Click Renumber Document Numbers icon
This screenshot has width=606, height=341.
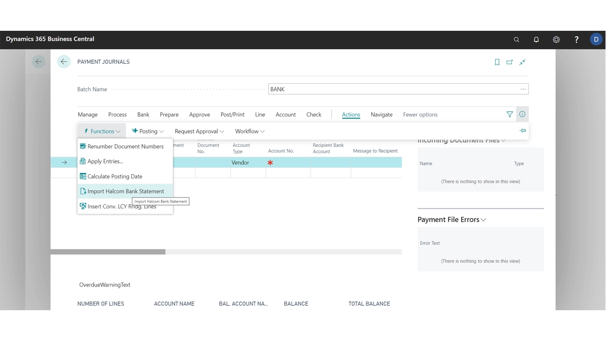pos(83,146)
